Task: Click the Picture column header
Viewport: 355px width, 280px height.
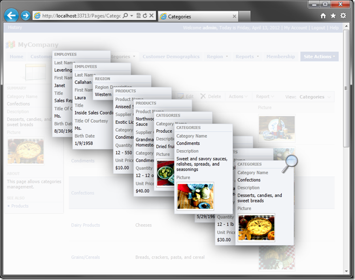Action: click(265, 107)
